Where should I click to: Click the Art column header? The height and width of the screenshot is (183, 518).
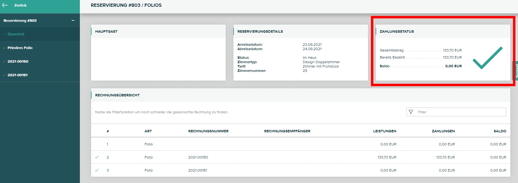coord(148,131)
